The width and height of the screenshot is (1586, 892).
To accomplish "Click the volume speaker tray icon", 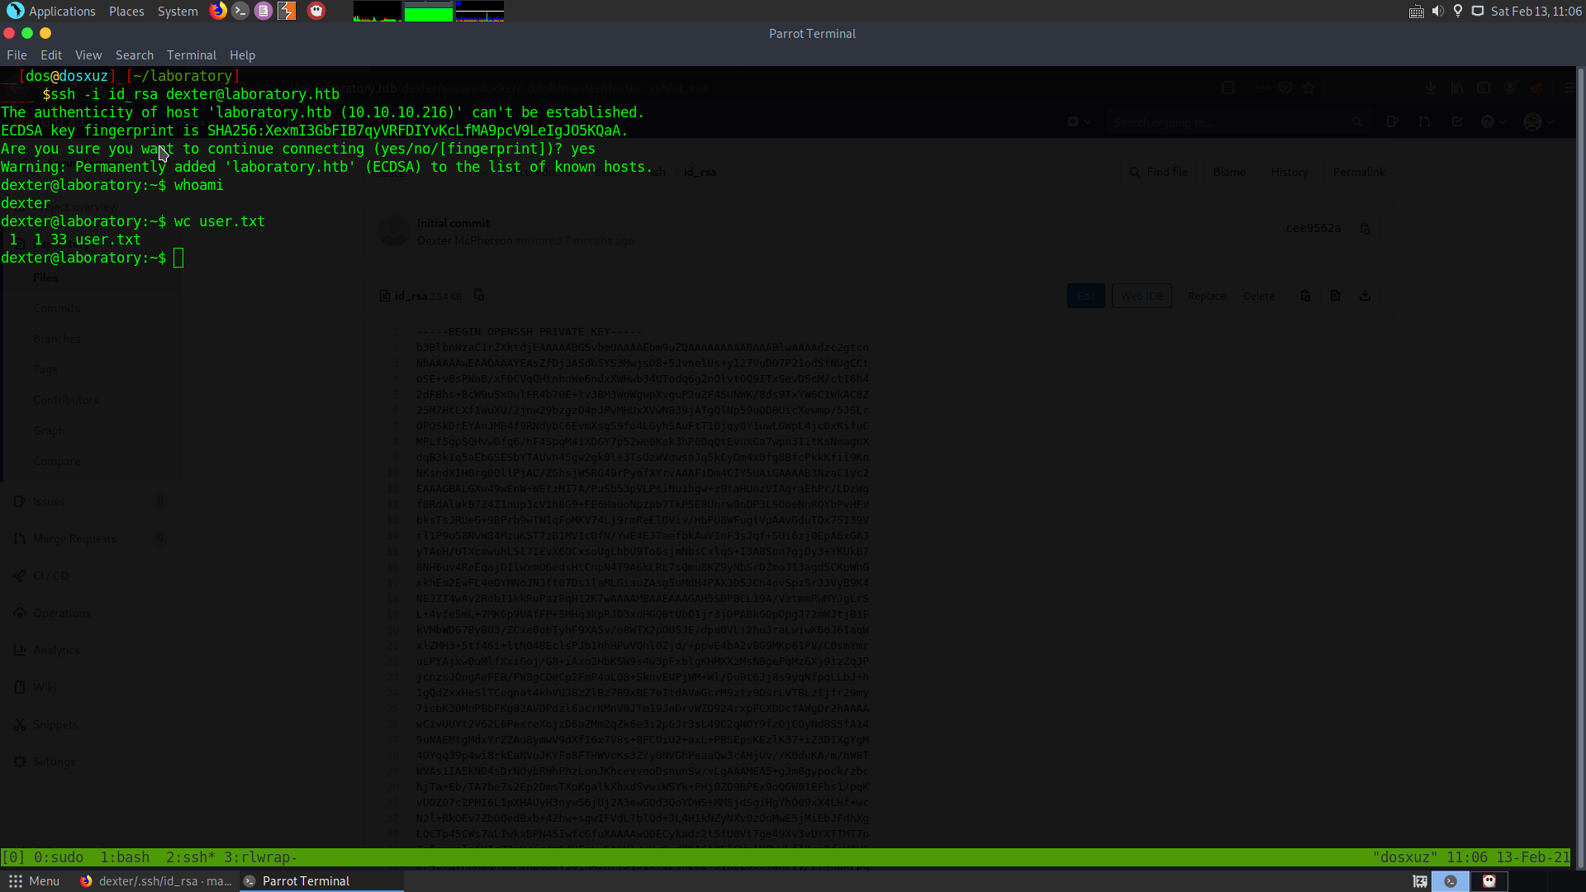I will pyautogui.click(x=1437, y=11).
